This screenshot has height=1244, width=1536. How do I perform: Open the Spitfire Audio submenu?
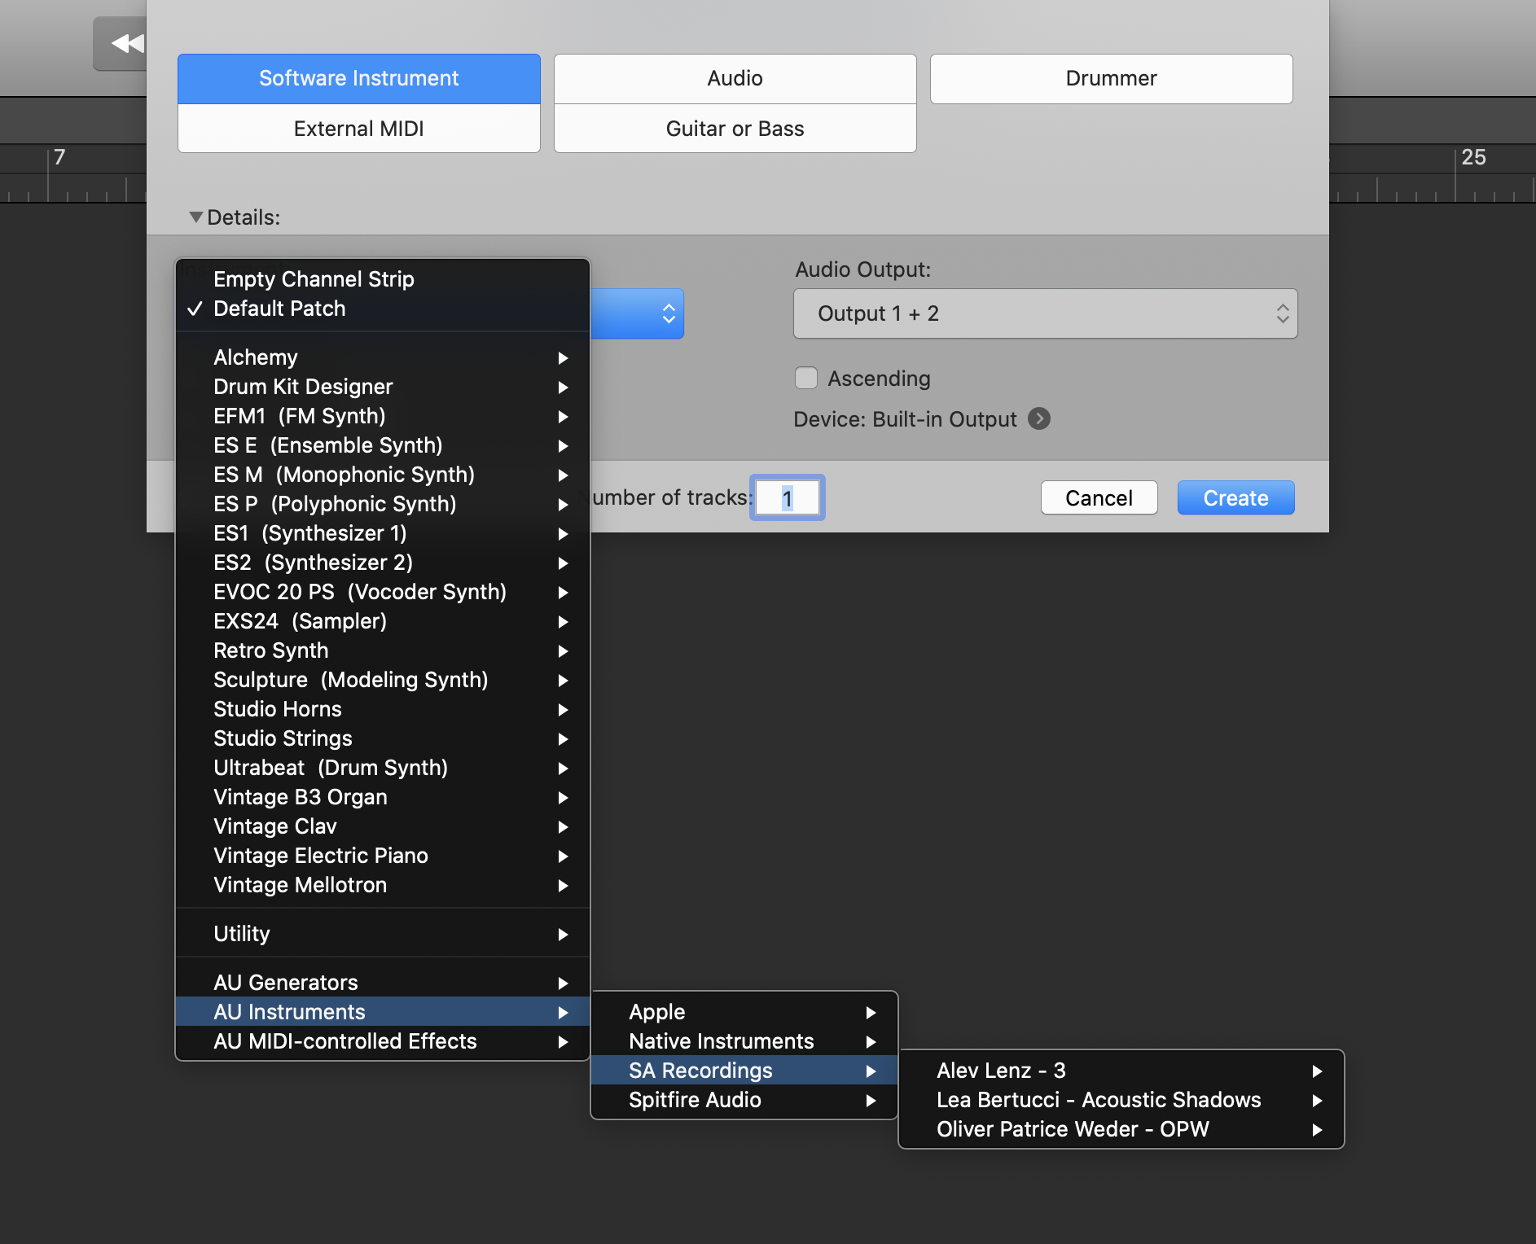pos(744,1100)
